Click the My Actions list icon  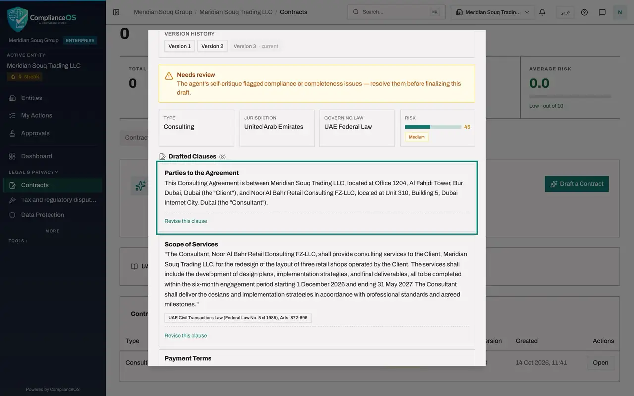[12, 115]
